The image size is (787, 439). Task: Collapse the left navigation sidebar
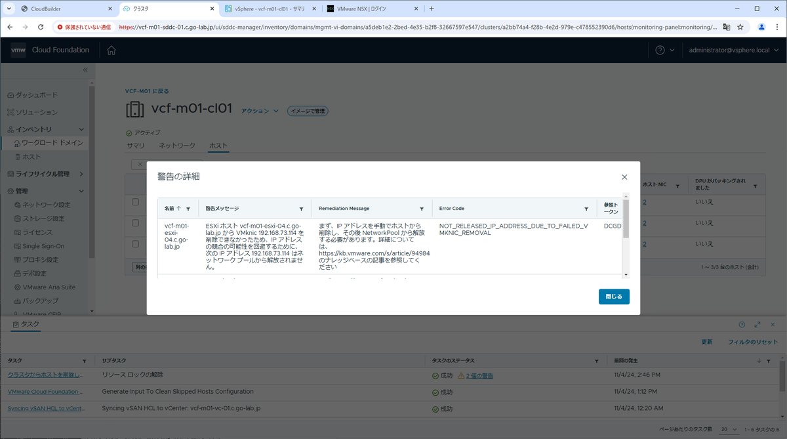pyautogui.click(x=85, y=70)
